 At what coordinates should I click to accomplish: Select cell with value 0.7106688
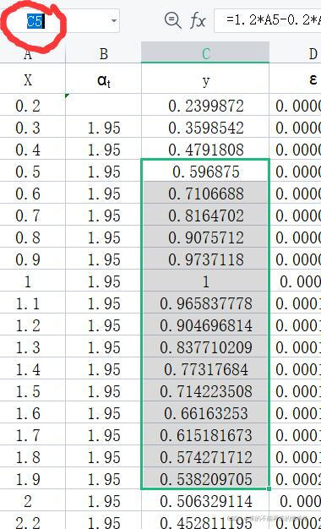pyautogui.click(x=205, y=194)
